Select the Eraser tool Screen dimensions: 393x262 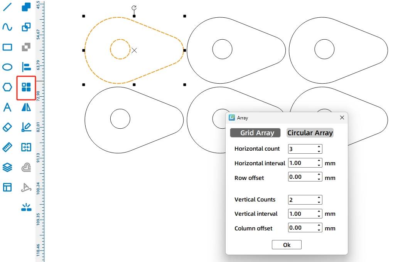point(7,127)
